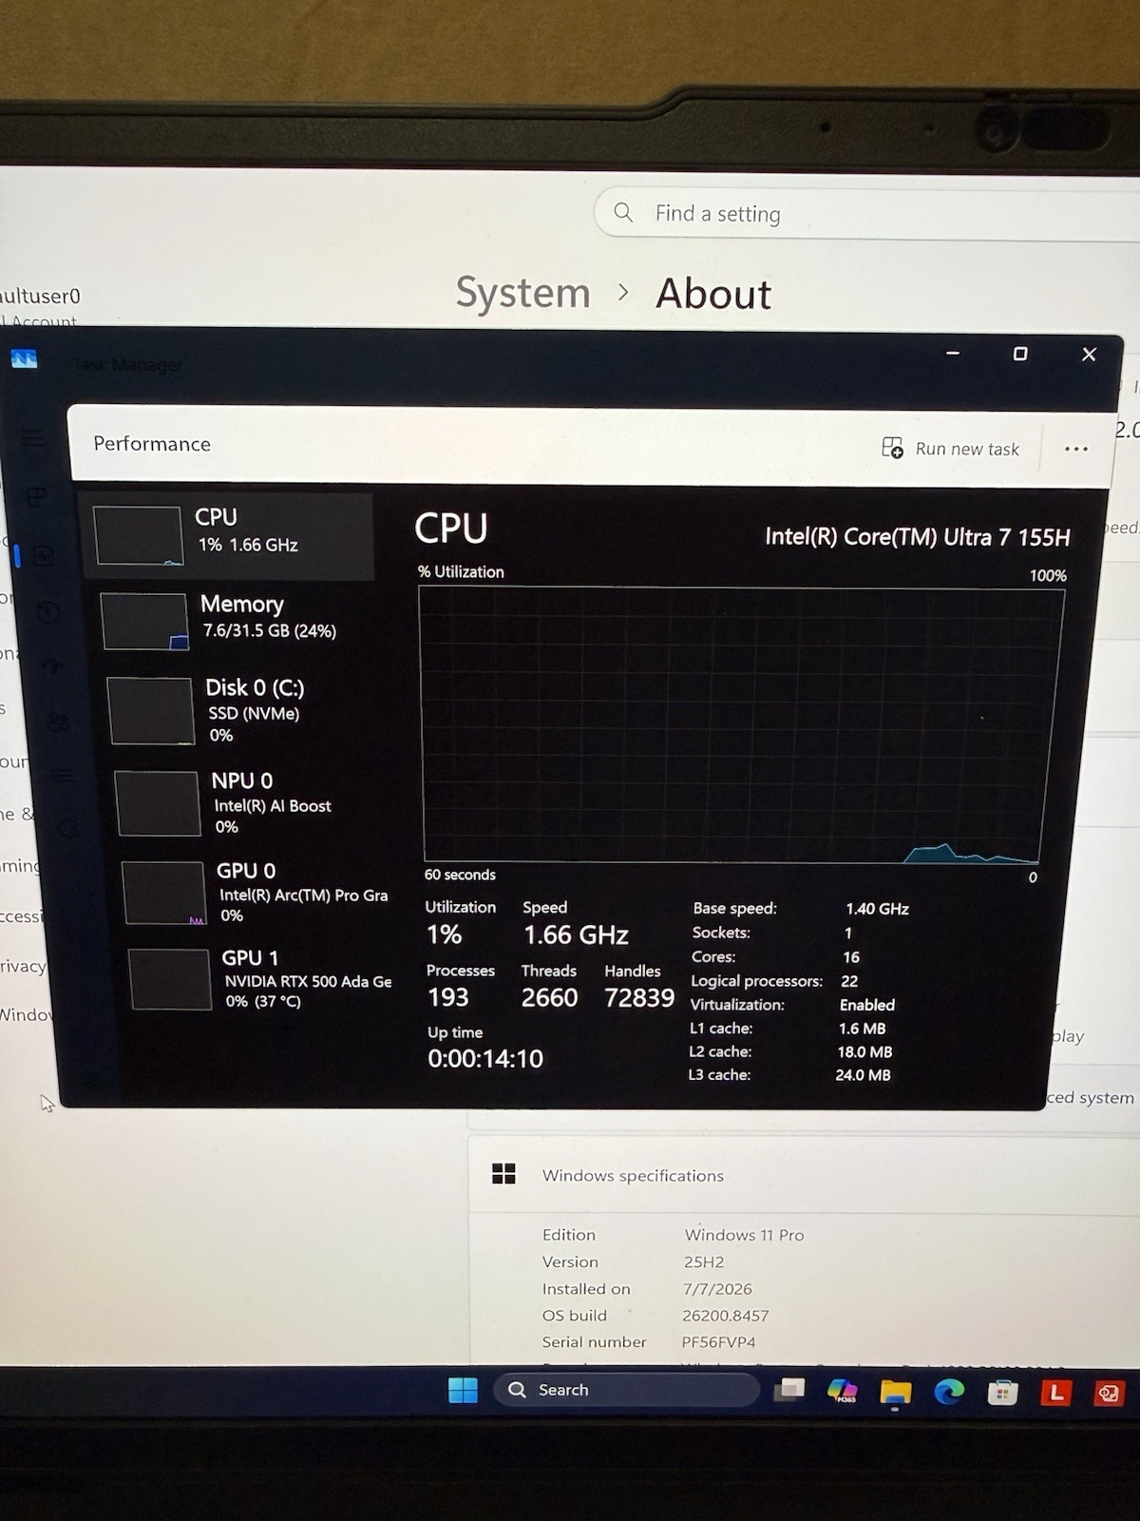The image size is (1140, 1521).
Task: Open the red app icon at far right of taskbar
Action: coord(1109,1394)
